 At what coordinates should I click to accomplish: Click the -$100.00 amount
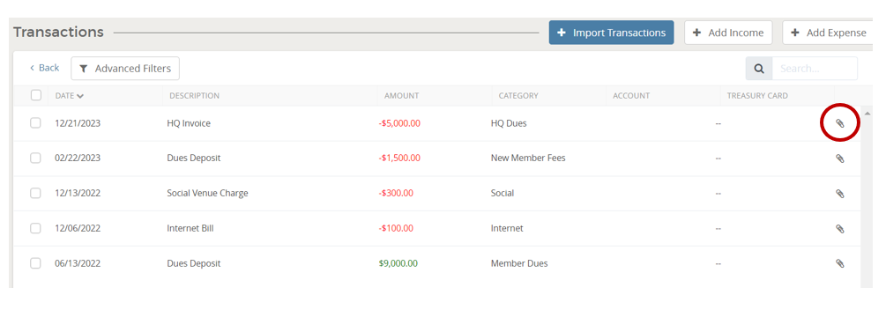tap(396, 228)
